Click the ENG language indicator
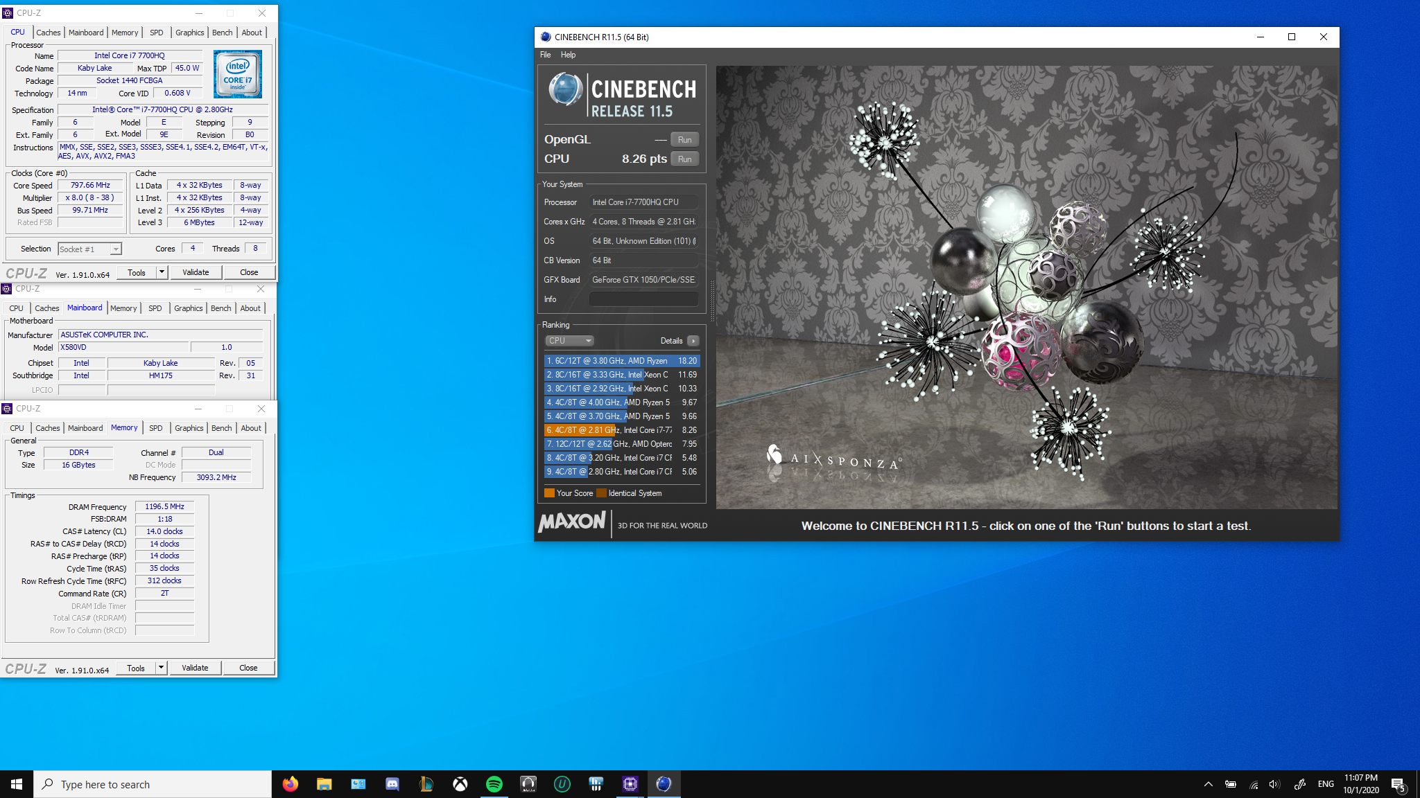The height and width of the screenshot is (798, 1420). pyautogui.click(x=1326, y=784)
